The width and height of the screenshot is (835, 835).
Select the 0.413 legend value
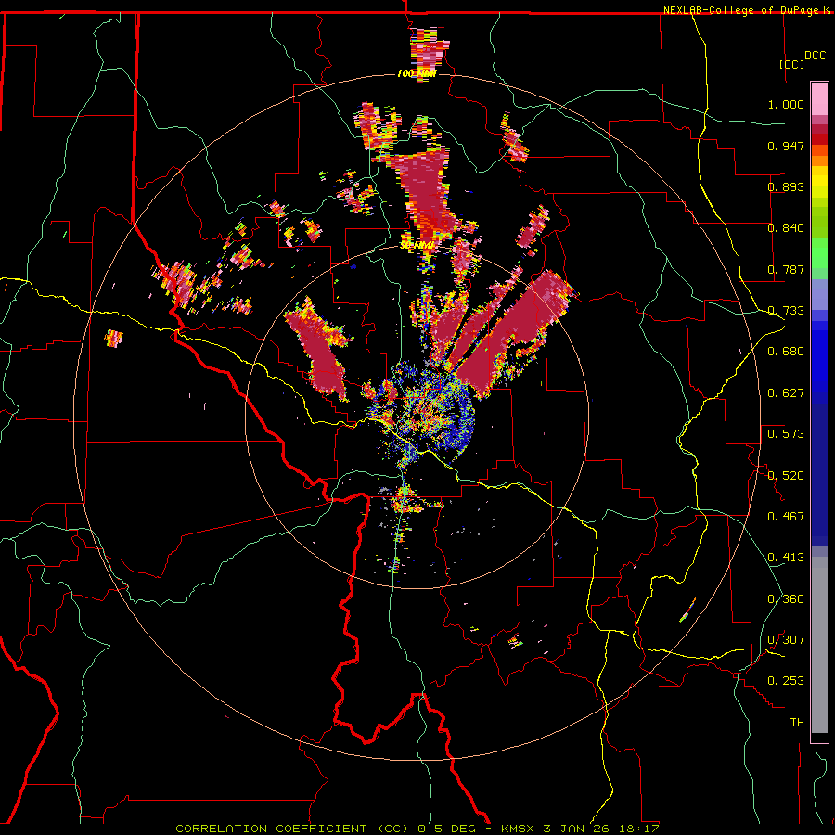(786, 558)
